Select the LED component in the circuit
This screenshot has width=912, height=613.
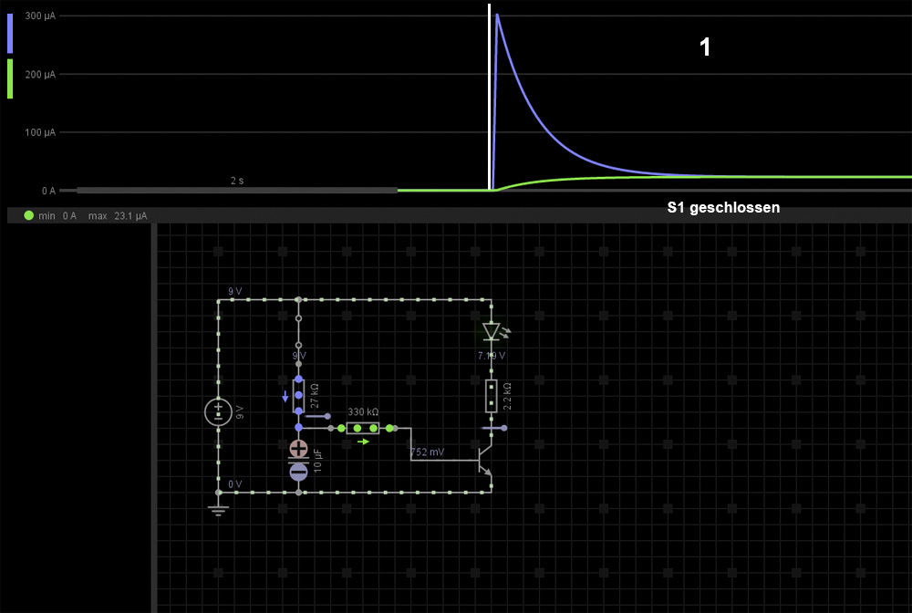(492, 331)
